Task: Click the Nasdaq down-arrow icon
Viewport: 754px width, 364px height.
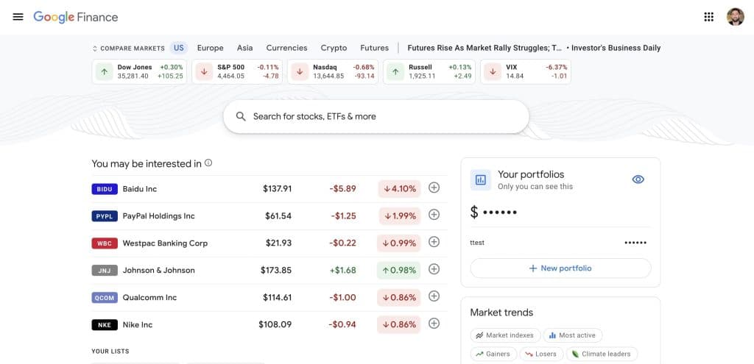Action: [x=300, y=71]
